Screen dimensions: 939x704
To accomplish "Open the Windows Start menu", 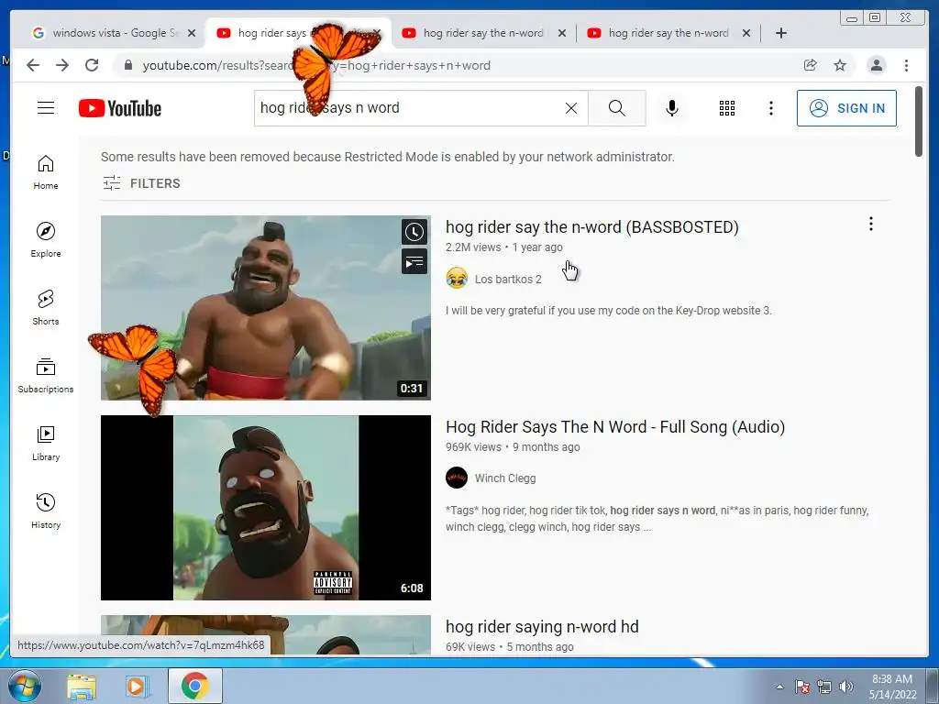I will 24,687.
